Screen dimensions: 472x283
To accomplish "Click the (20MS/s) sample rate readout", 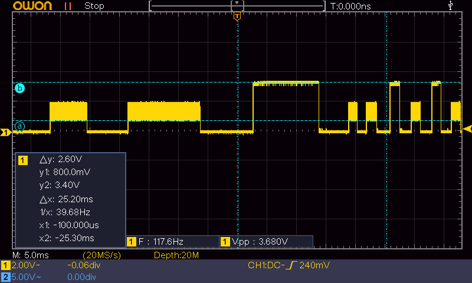I will tap(101, 255).
